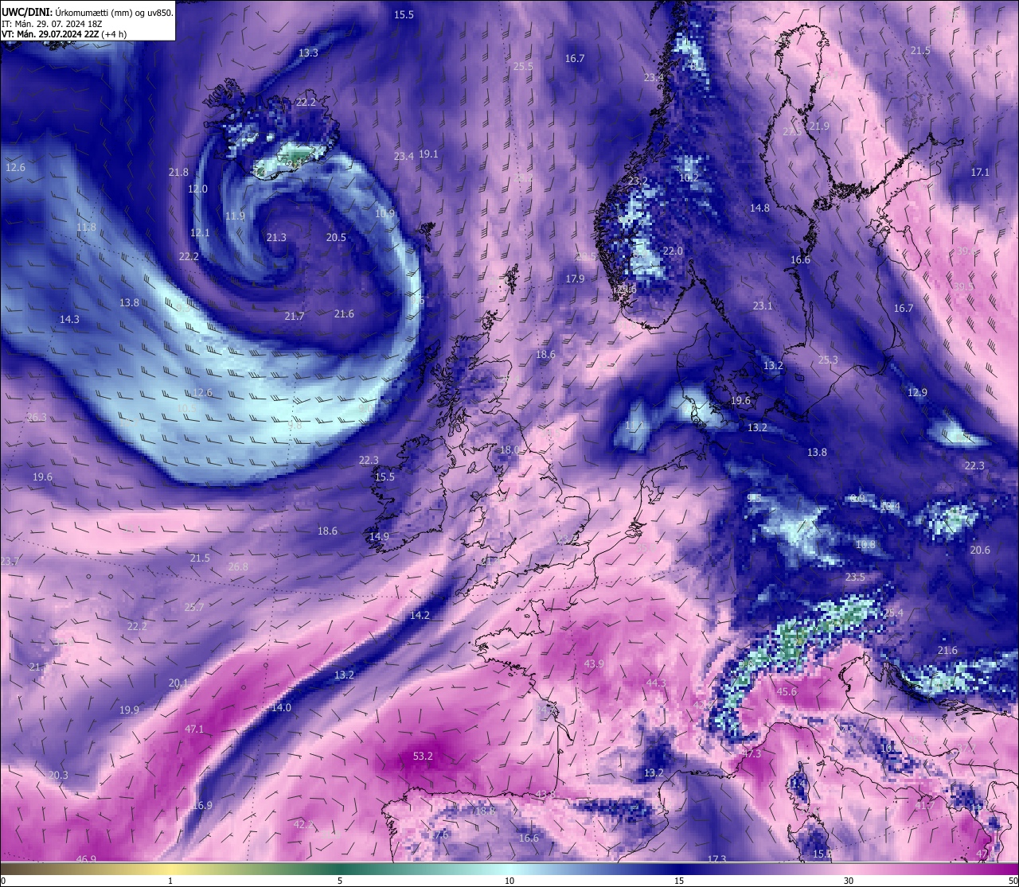Click the 21.3 value at cyclone center
The image size is (1019, 887).
pos(276,237)
